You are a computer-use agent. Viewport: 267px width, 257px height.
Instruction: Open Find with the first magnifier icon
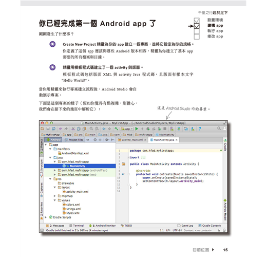point(91,128)
